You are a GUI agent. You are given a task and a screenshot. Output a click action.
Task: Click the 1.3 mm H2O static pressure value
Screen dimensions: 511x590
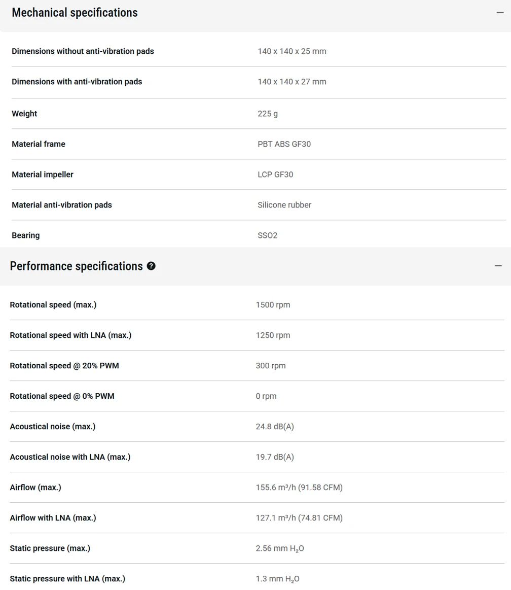pyautogui.click(x=277, y=579)
